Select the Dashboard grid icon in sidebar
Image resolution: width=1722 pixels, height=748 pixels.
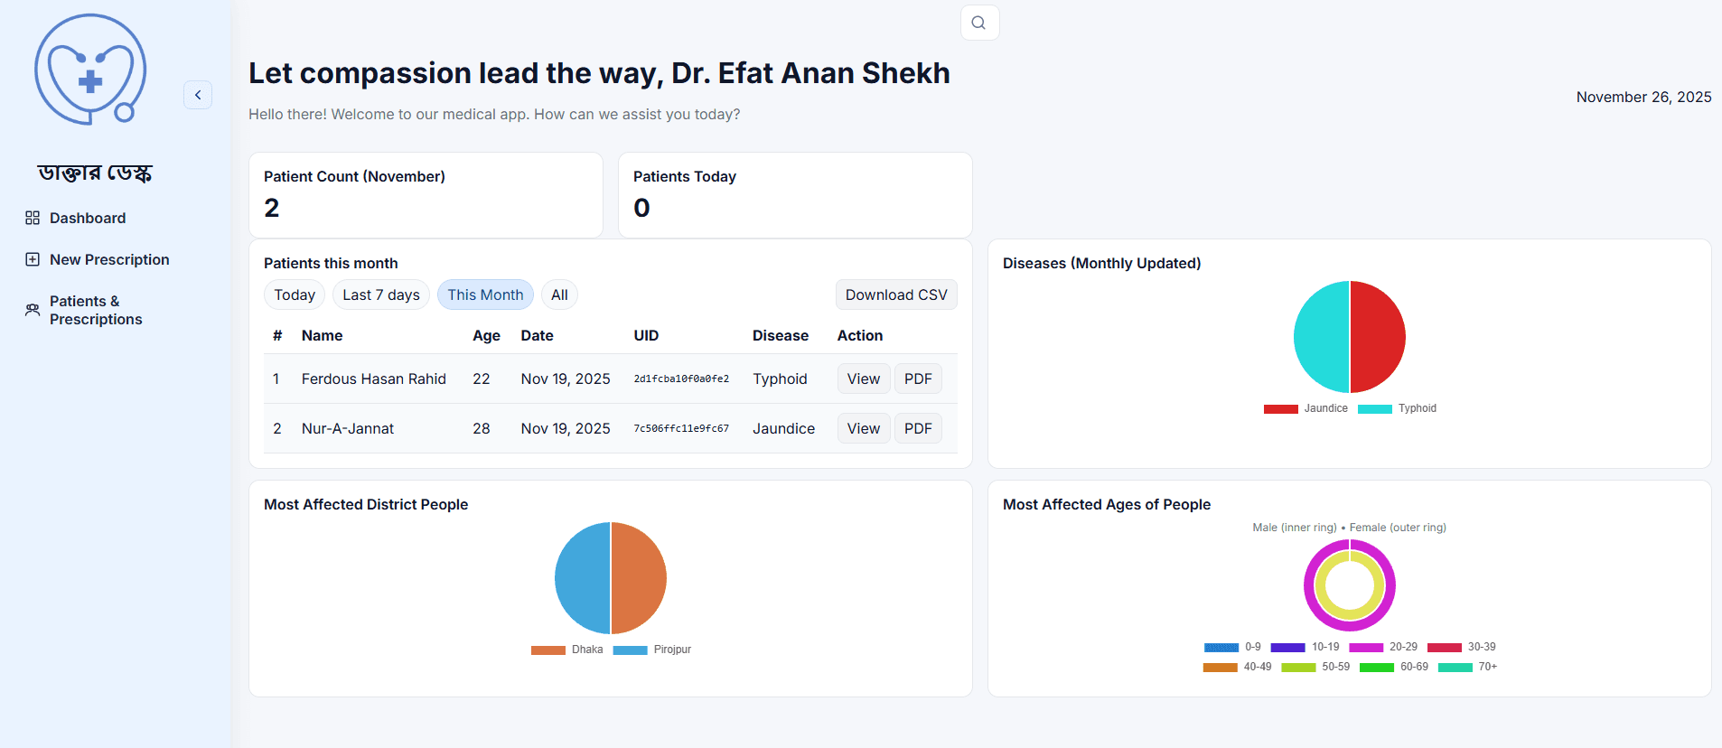[33, 218]
